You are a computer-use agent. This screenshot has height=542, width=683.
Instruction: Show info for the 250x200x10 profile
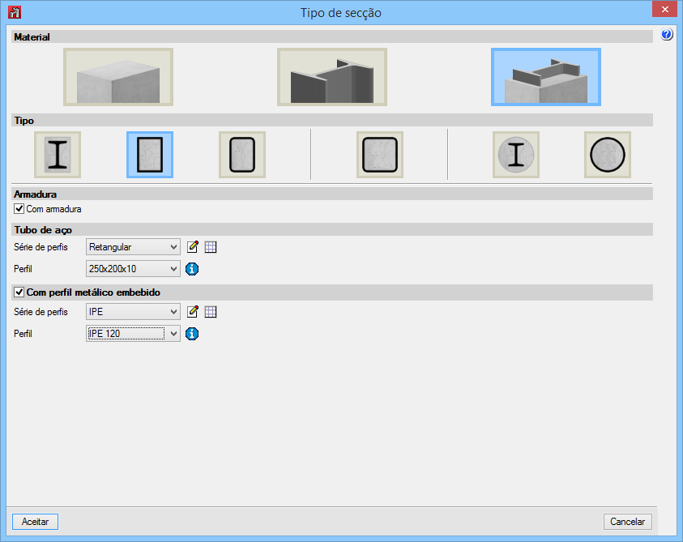pos(192,269)
